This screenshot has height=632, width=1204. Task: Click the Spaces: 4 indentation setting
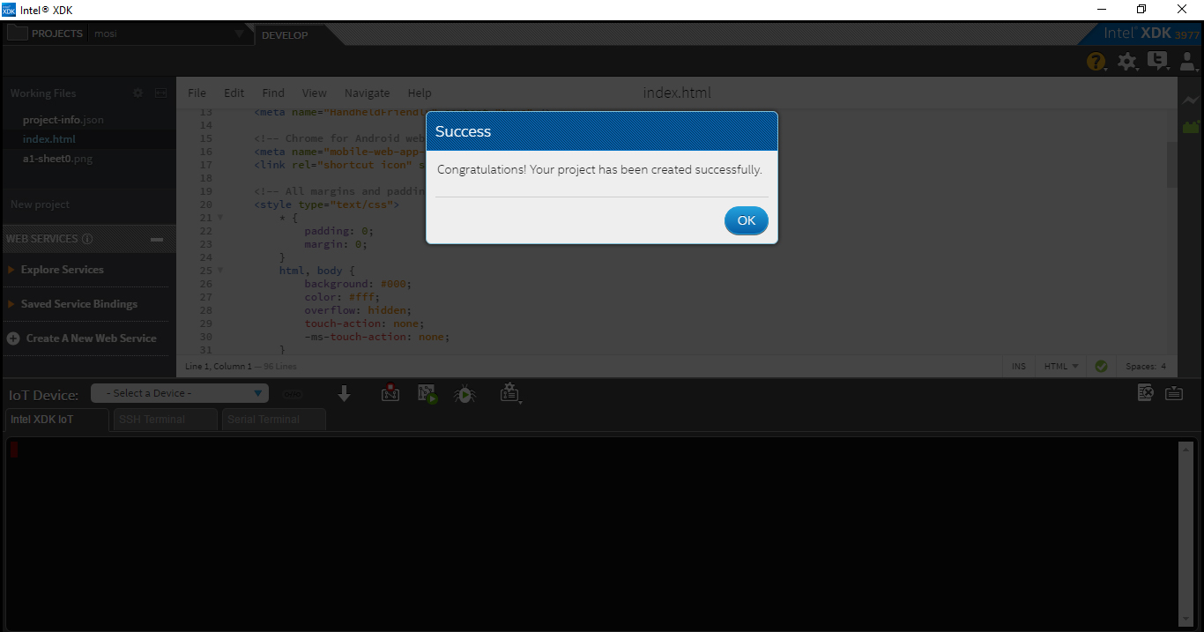(x=1146, y=366)
